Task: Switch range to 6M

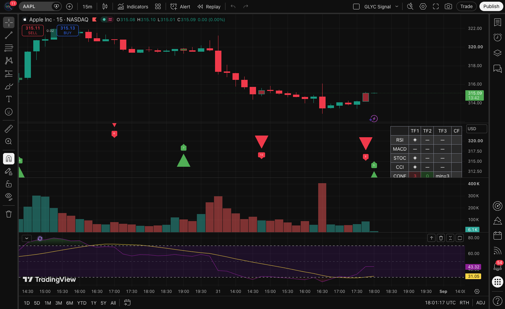Action: tap(70, 303)
